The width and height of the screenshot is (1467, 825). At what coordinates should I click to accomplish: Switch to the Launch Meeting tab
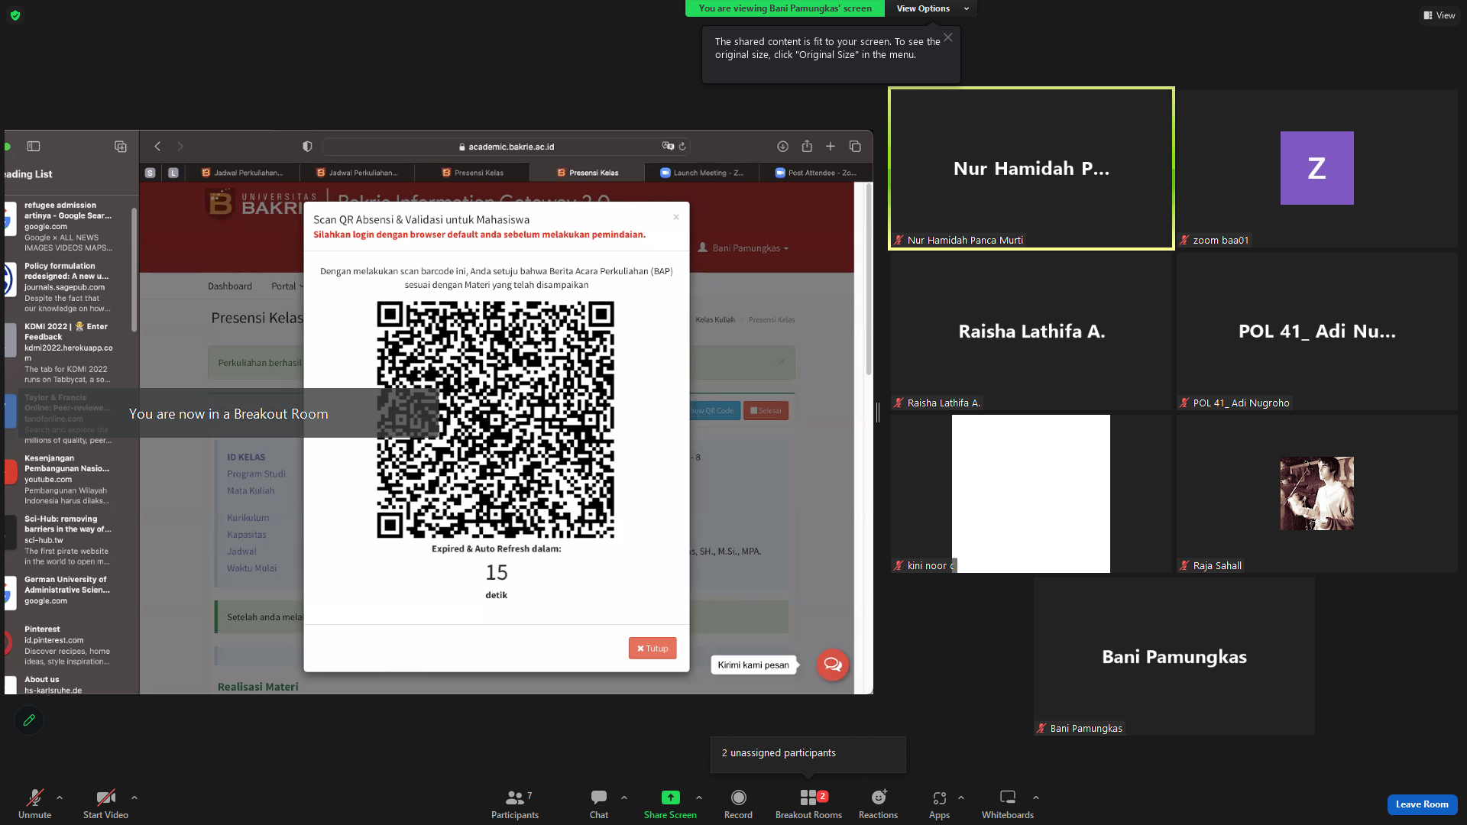701,173
